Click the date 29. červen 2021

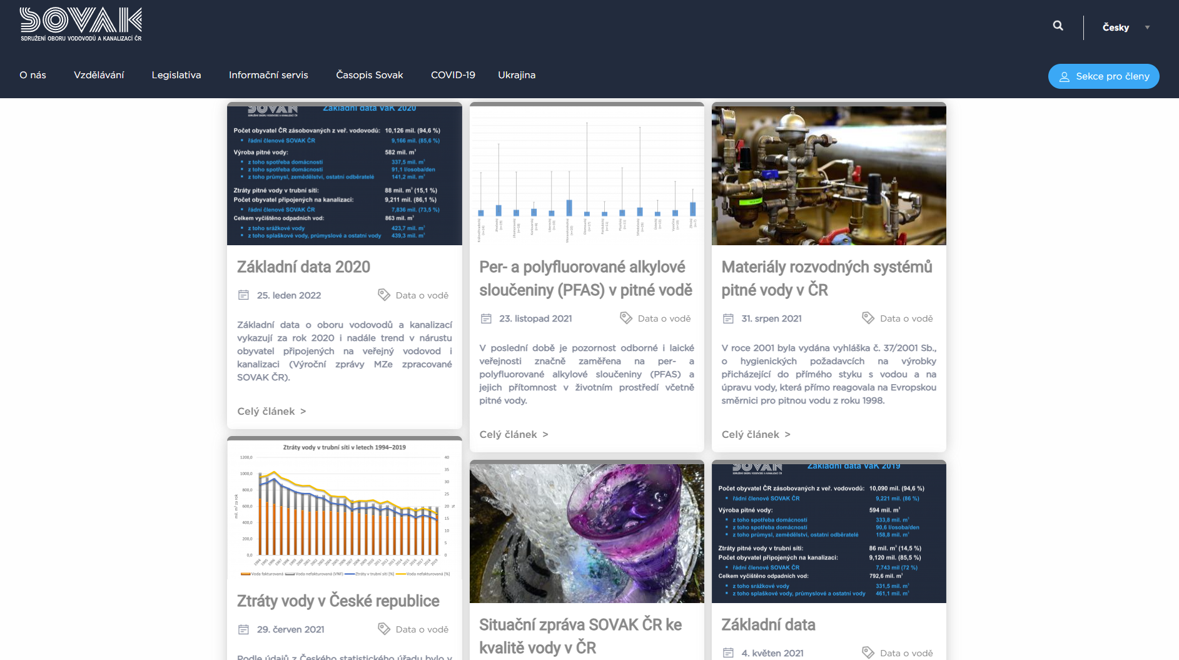[291, 629]
